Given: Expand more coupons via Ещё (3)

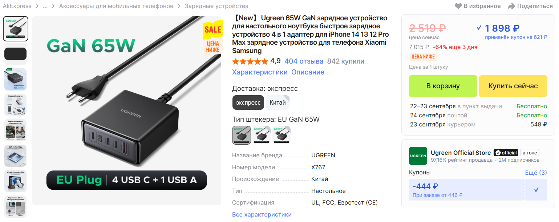Looking at the screenshot, I should click(536, 173).
